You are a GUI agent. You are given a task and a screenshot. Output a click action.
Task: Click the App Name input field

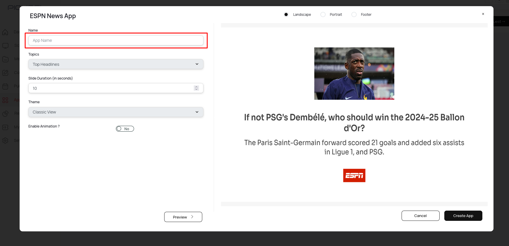pos(116,40)
